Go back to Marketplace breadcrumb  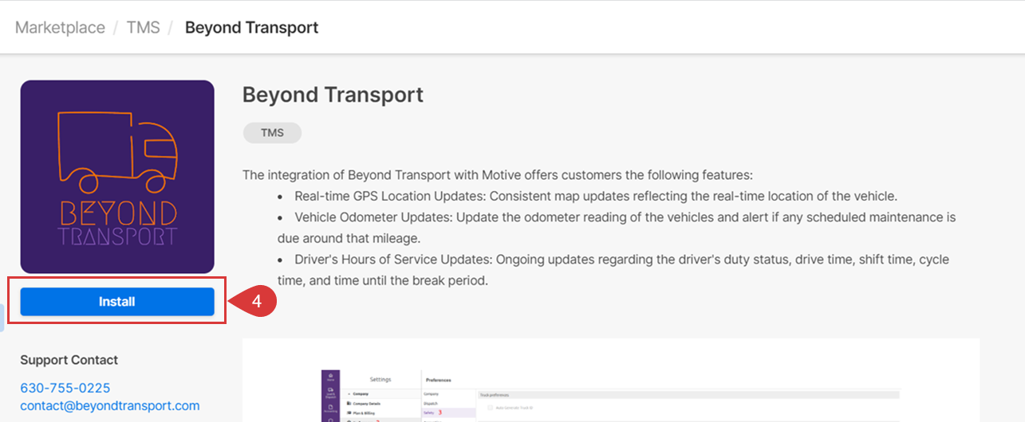pyautogui.click(x=60, y=28)
